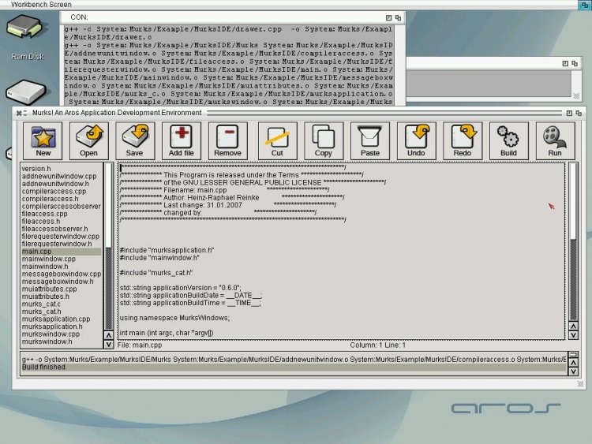The image size is (592, 444).
Task: Click the New toolbar icon
Action: [x=43, y=140]
